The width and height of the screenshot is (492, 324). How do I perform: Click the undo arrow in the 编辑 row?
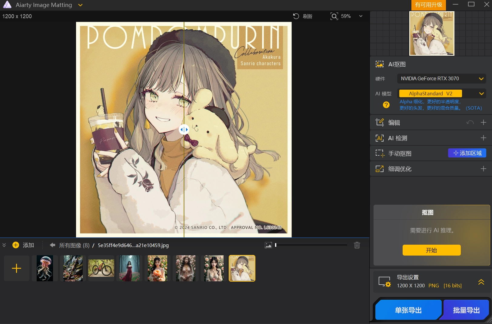(x=470, y=122)
